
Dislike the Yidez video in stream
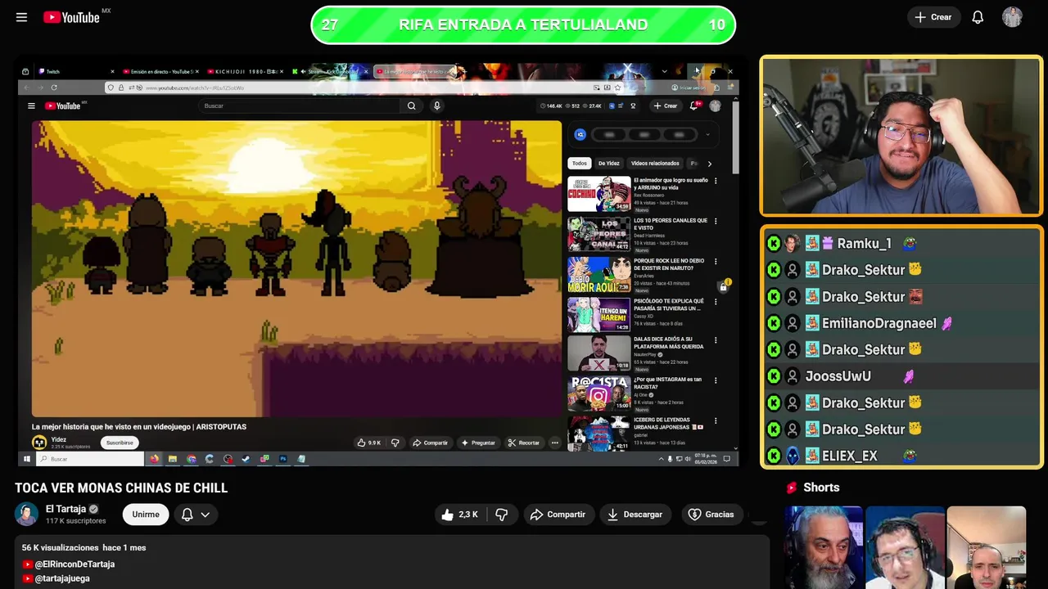point(395,443)
